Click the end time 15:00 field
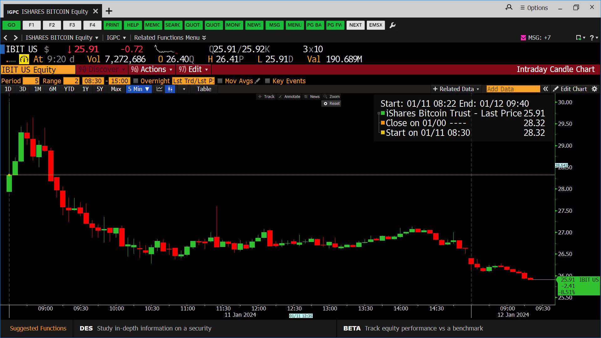The height and width of the screenshot is (338, 601). (120, 81)
